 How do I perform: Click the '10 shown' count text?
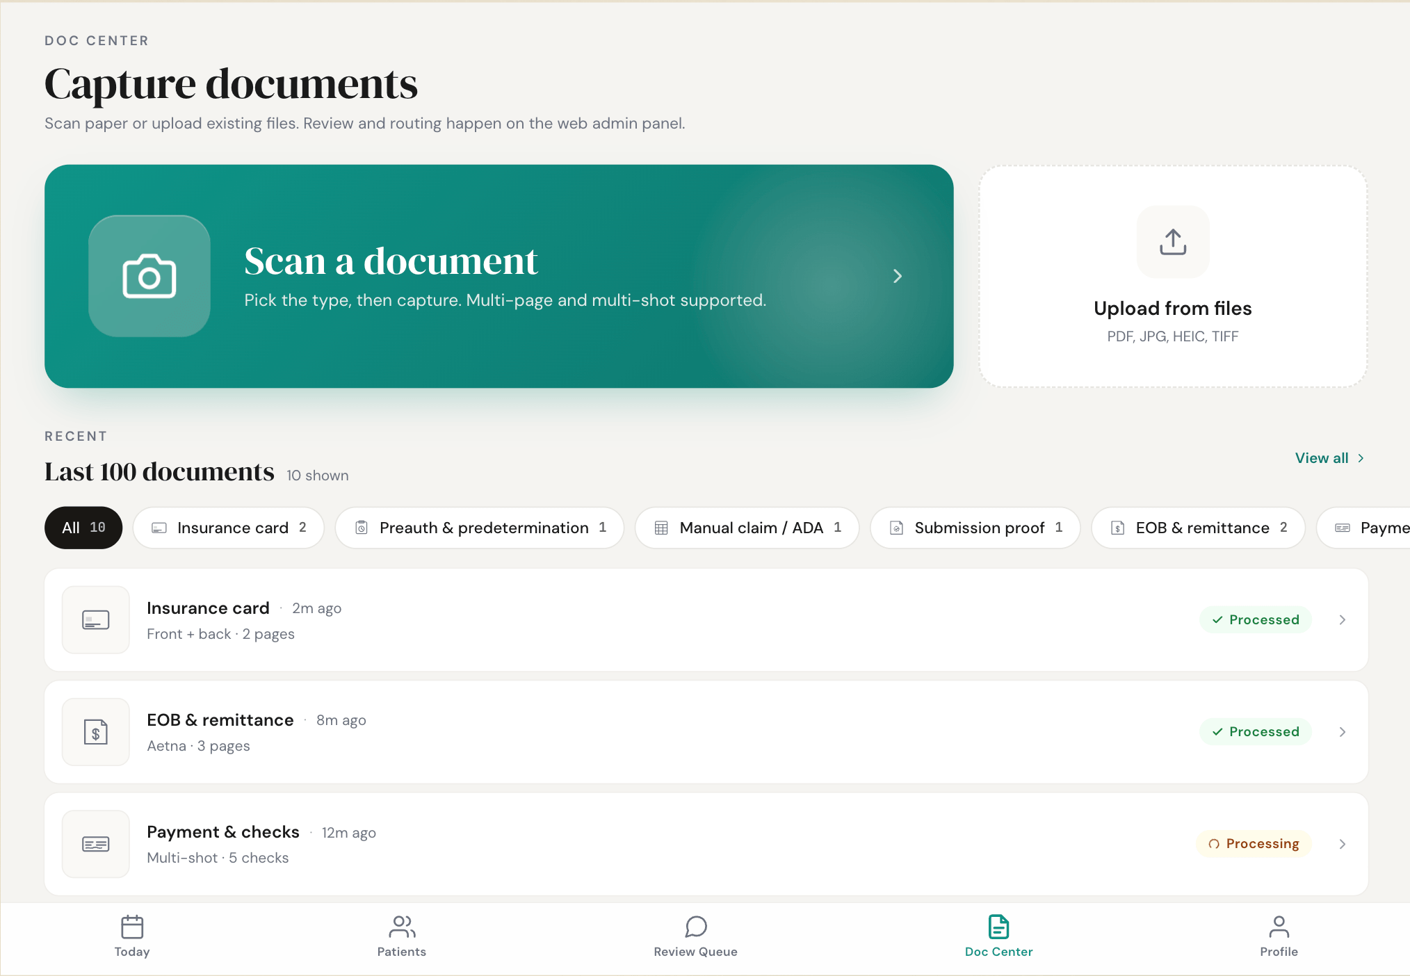(x=318, y=475)
